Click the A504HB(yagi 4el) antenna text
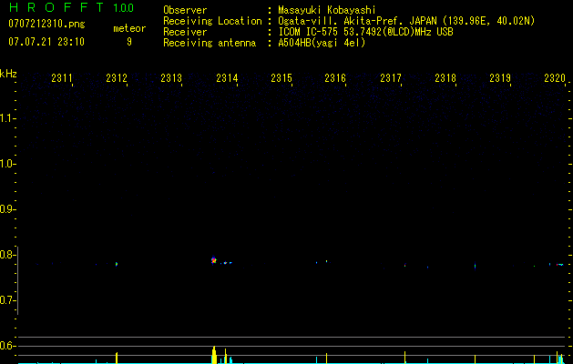 pos(322,43)
